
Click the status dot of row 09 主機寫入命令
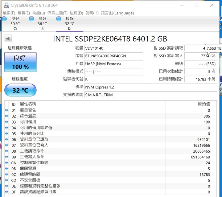tap(6, 157)
